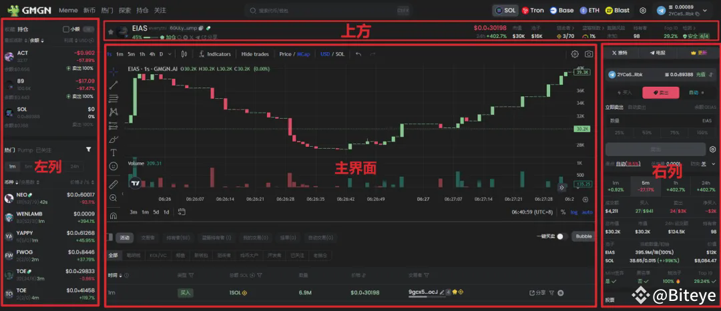The height and width of the screenshot is (311, 721).
Task: Click filter funnel icon in hot list
Action: tap(88, 149)
